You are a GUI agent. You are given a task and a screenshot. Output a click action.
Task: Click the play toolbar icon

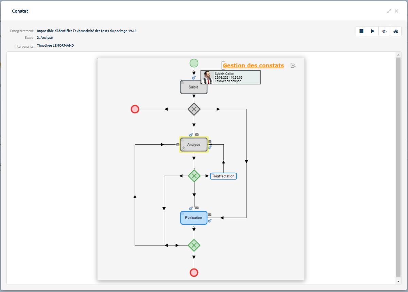point(373,31)
